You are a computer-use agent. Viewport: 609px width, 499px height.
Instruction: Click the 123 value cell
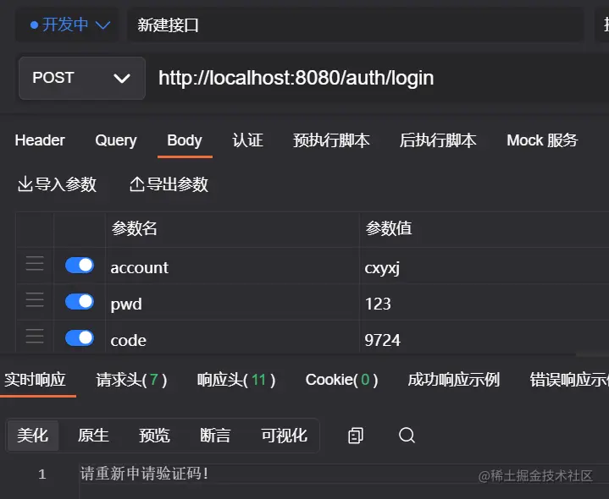[x=484, y=303]
